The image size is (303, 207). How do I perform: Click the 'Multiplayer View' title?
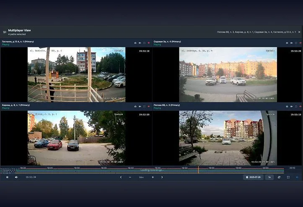pyautogui.click(x=19, y=30)
